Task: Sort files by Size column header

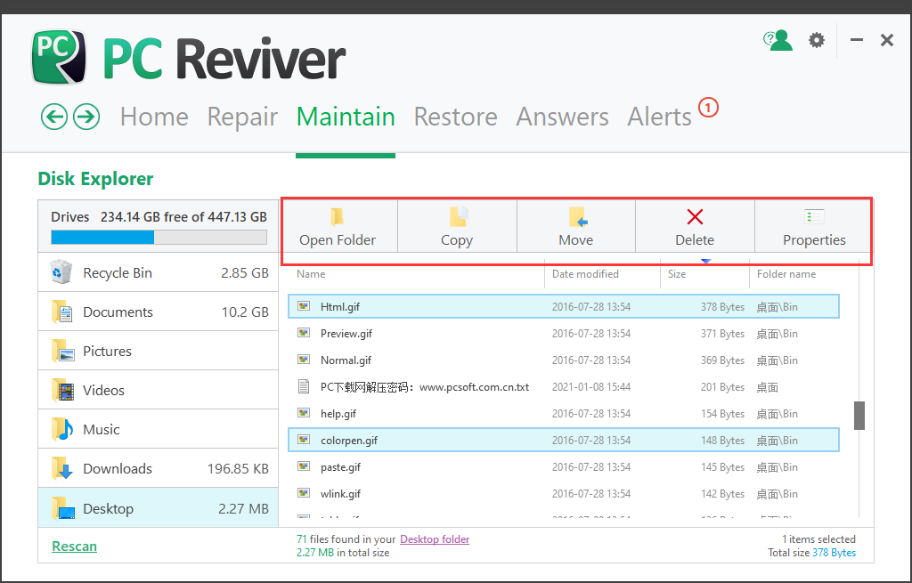Action: (677, 274)
